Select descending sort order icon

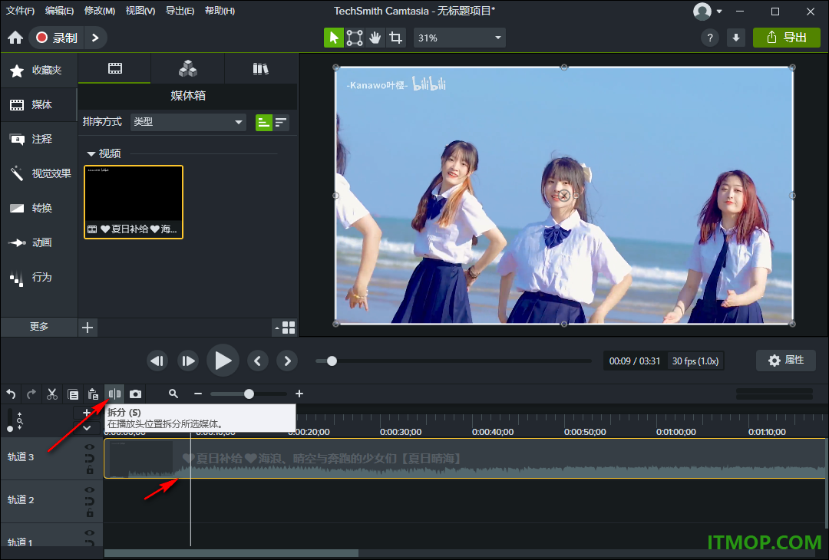point(281,123)
